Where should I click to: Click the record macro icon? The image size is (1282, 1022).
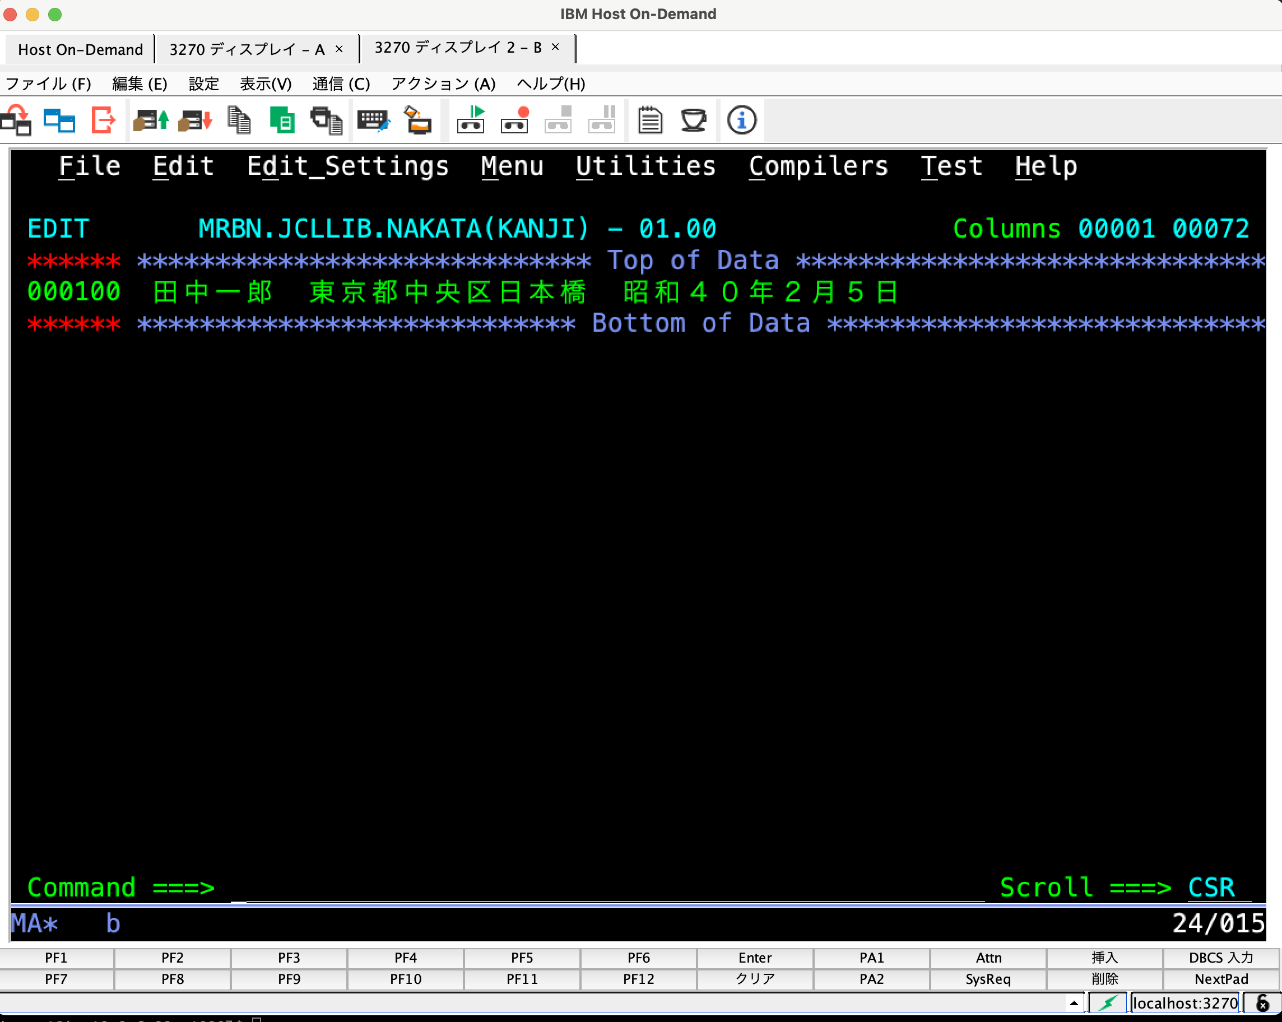click(x=515, y=120)
